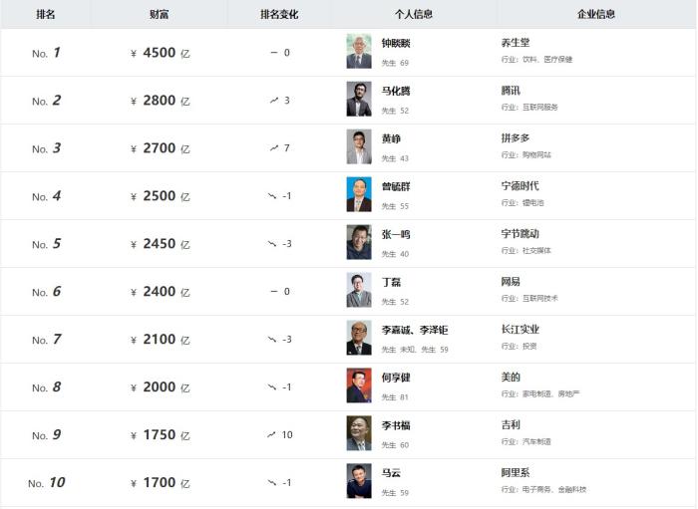Select 曾毓群's profile picture
Viewport: 698px width, 509px height.
coord(358,195)
